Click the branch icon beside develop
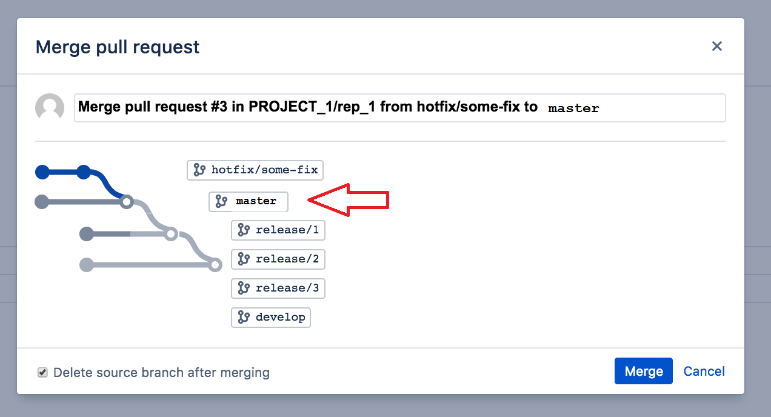 [244, 317]
